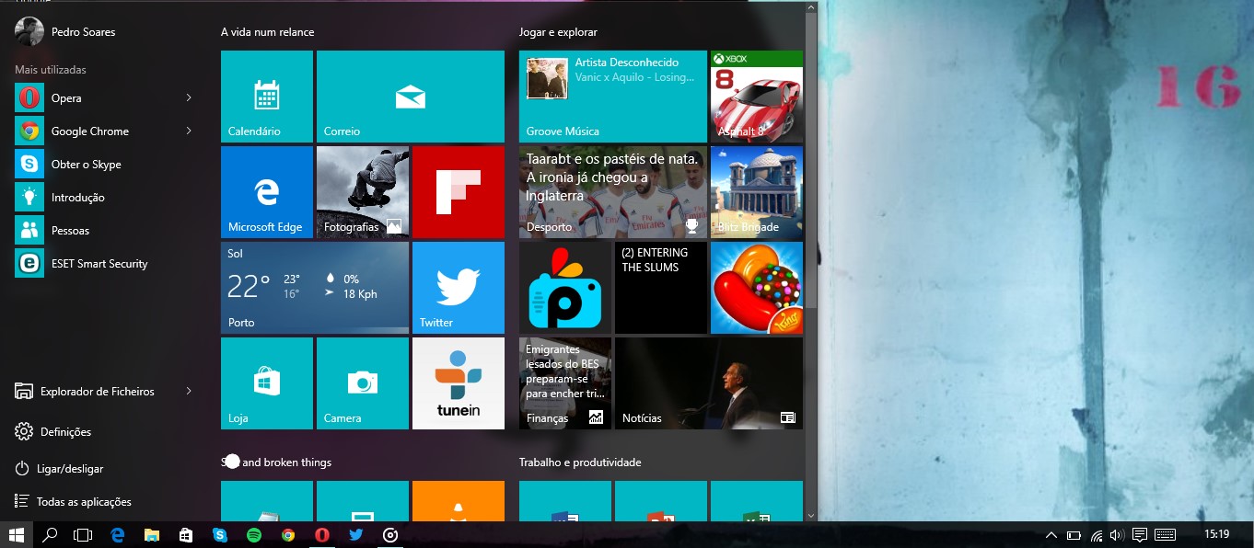Screen dimensions: 1254x548
Task: Open the Desporto sports news tile
Action: click(613, 192)
